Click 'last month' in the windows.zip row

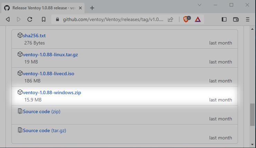point(221,100)
